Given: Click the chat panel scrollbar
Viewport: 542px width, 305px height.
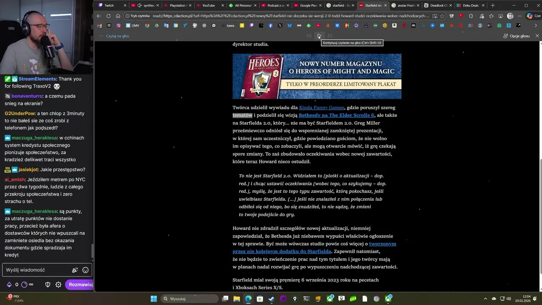Looking at the screenshot, I should point(92,252).
